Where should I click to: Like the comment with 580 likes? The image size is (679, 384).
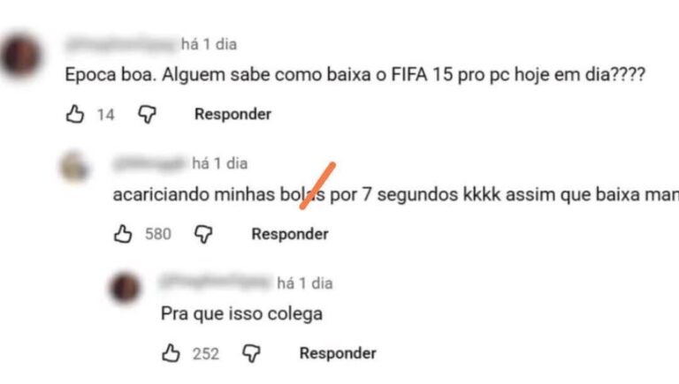tap(123, 234)
